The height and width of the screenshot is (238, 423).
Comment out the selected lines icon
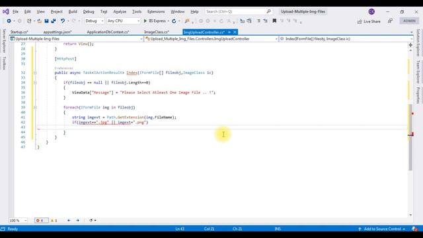tap(258, 20)
